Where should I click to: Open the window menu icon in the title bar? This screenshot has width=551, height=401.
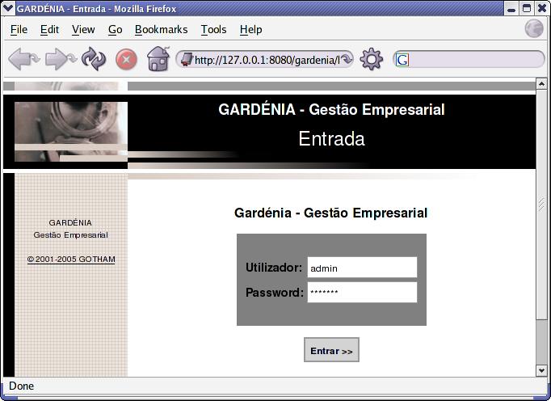pos(8,8)
